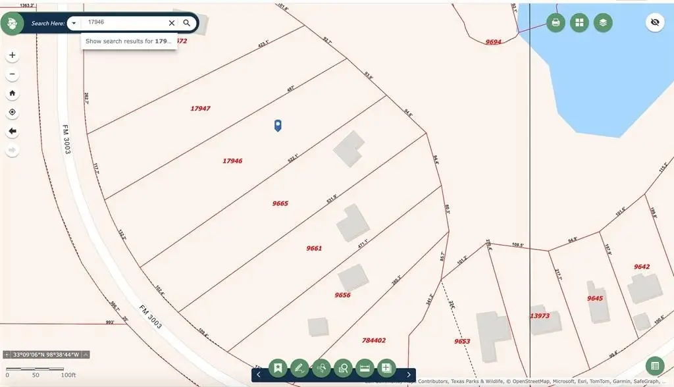Open the measurement ruler tool
The height and width of the screenshot is (387, 674).
click(365, 367)
